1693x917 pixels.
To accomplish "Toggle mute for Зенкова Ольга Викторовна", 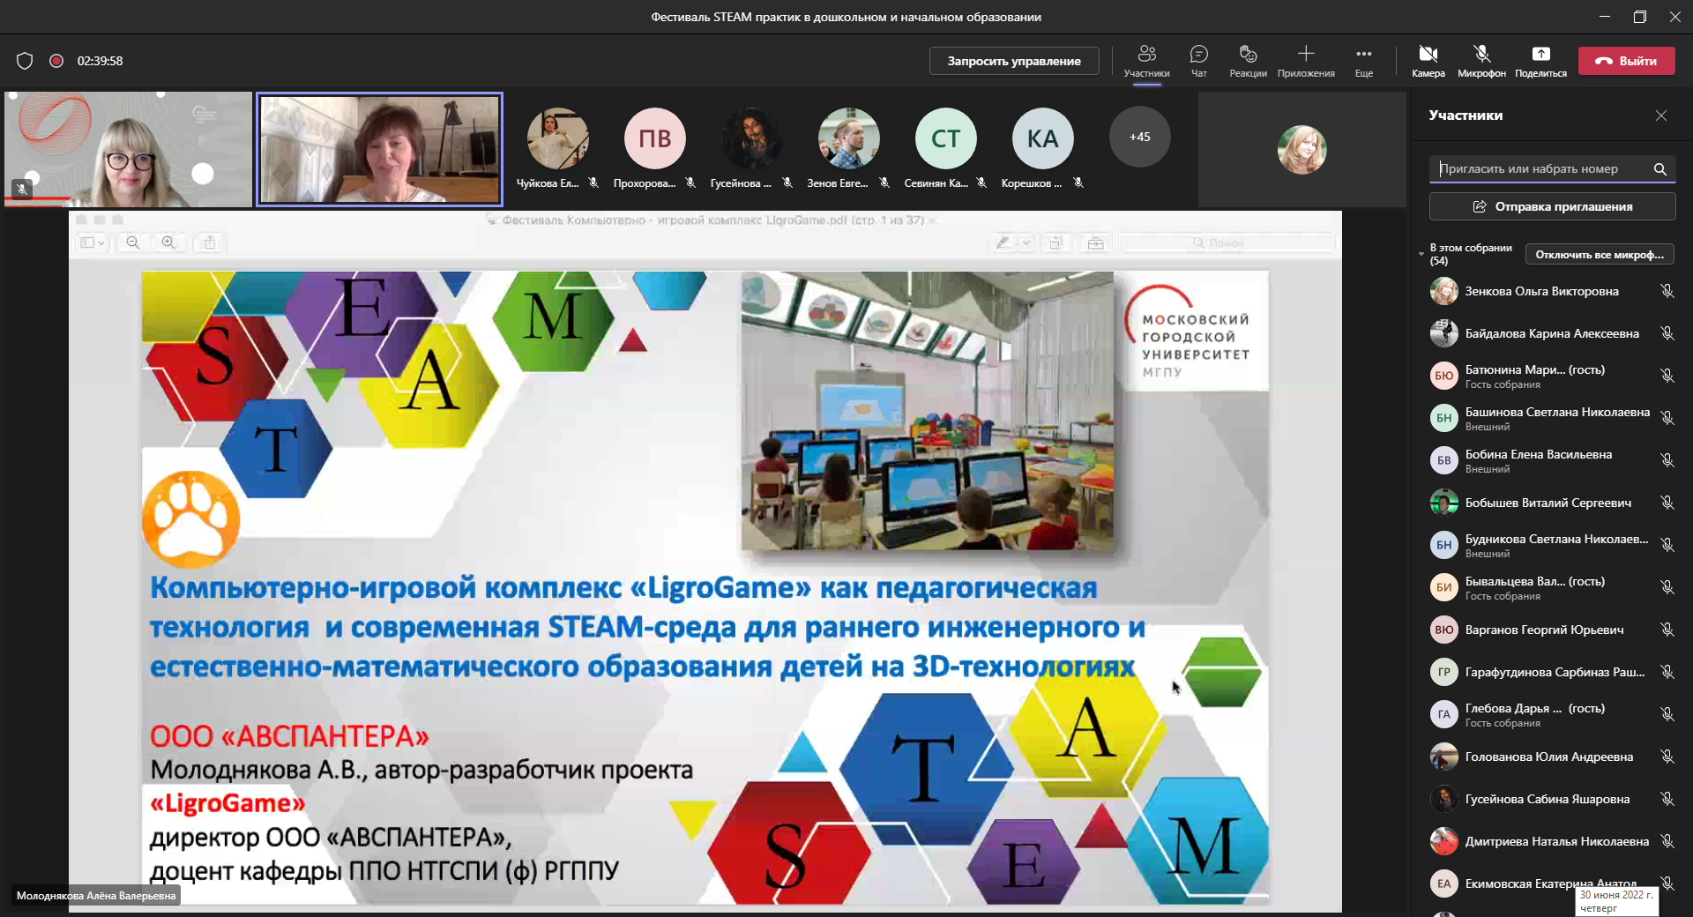I will (1667, 291).
